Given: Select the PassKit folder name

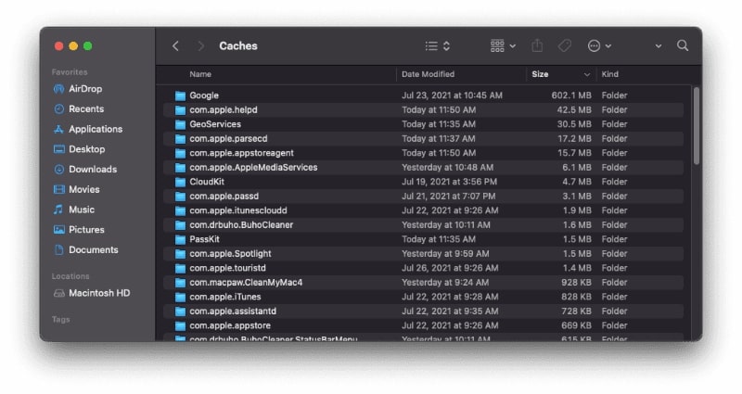Looking at the screenshot, I should point(204,239).
